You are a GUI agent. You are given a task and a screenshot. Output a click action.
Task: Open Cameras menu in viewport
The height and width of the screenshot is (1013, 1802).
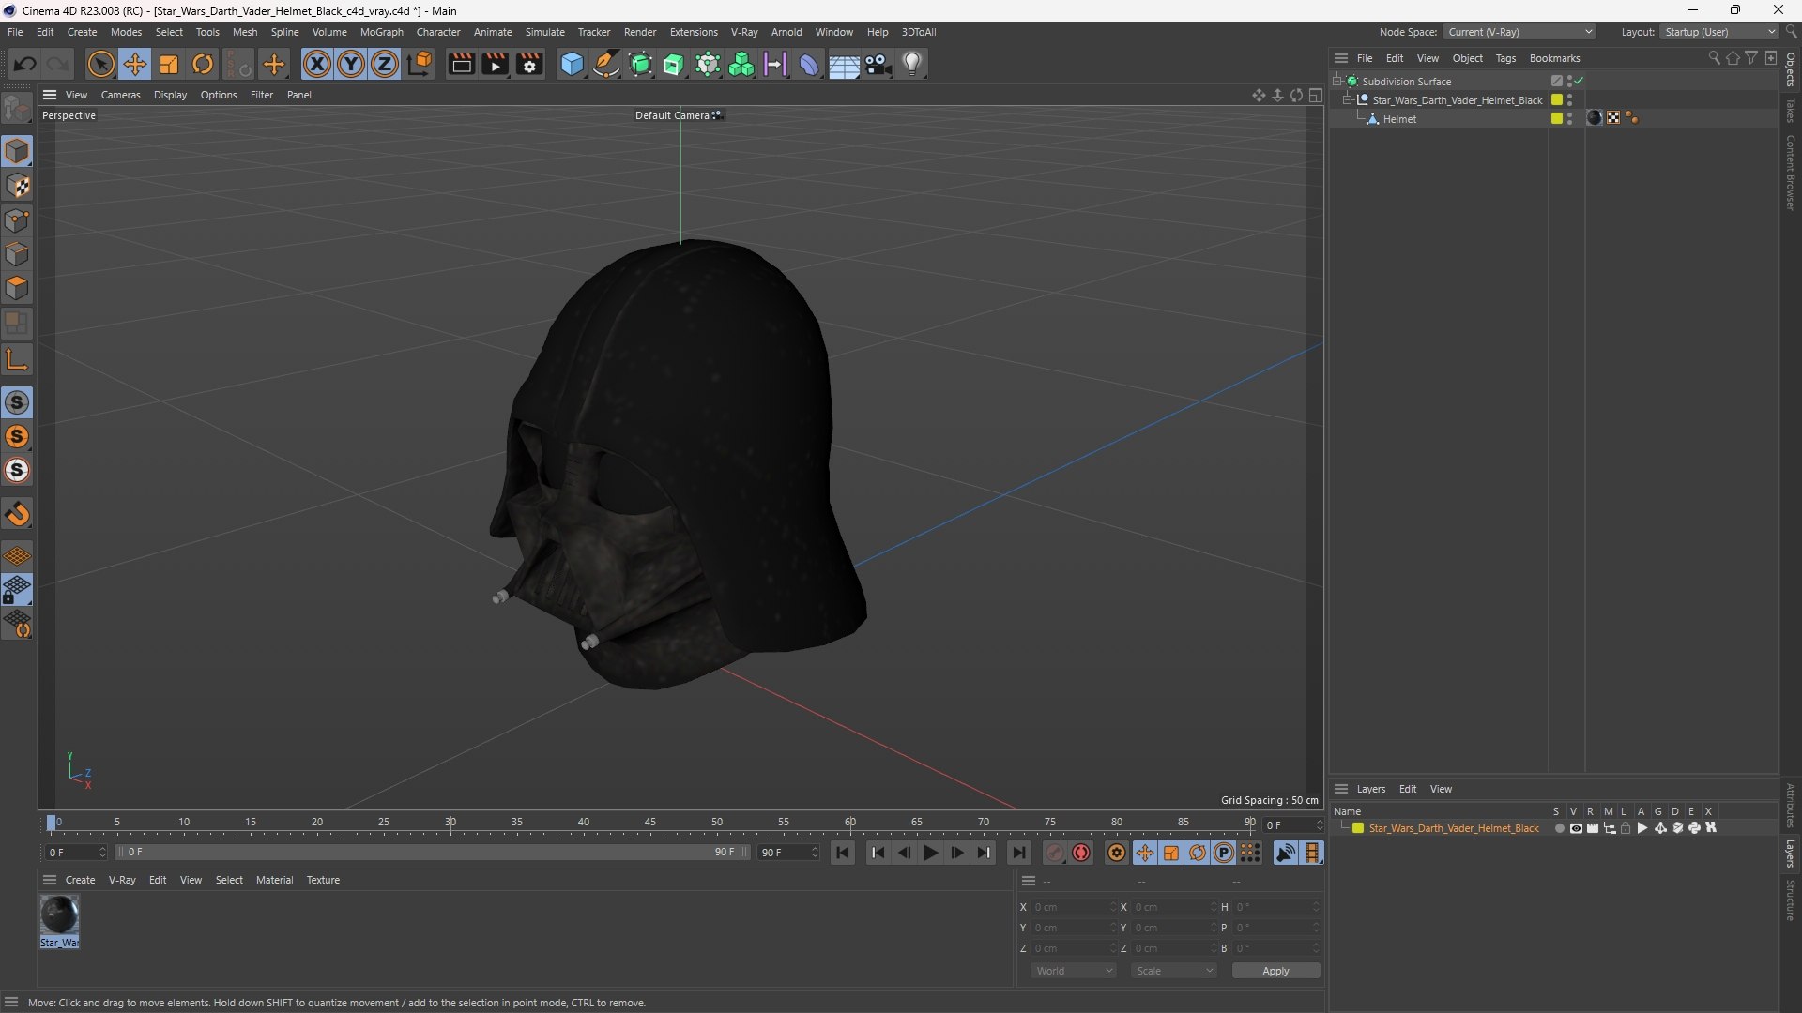[x=120, y=95]
